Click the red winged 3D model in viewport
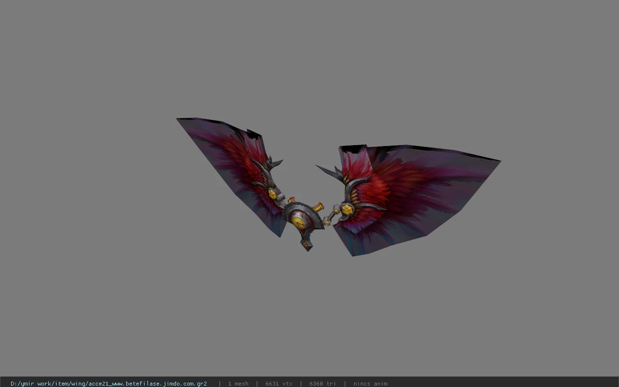 pyautogui.click(x=338, y=187)
